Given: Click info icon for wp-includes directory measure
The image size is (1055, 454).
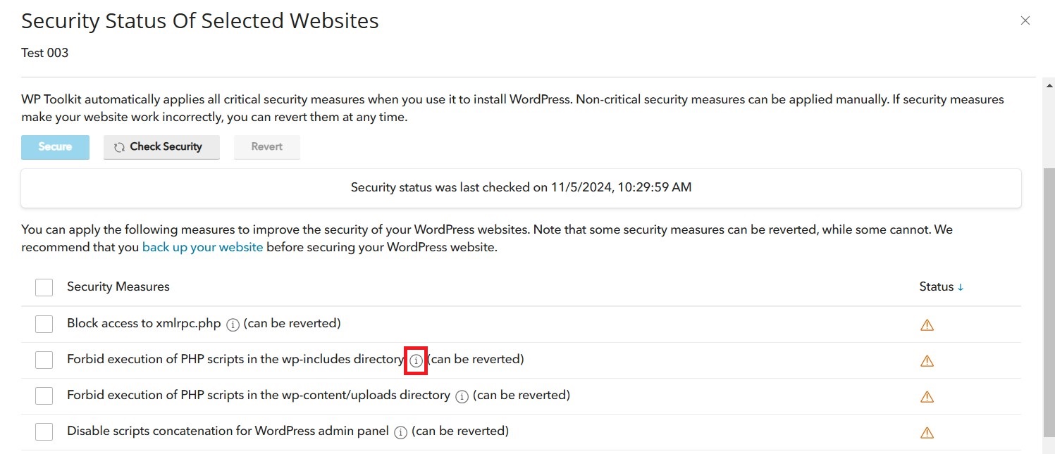Looking at the screenshot, I should pyautogui.click(x=417, y=360).
